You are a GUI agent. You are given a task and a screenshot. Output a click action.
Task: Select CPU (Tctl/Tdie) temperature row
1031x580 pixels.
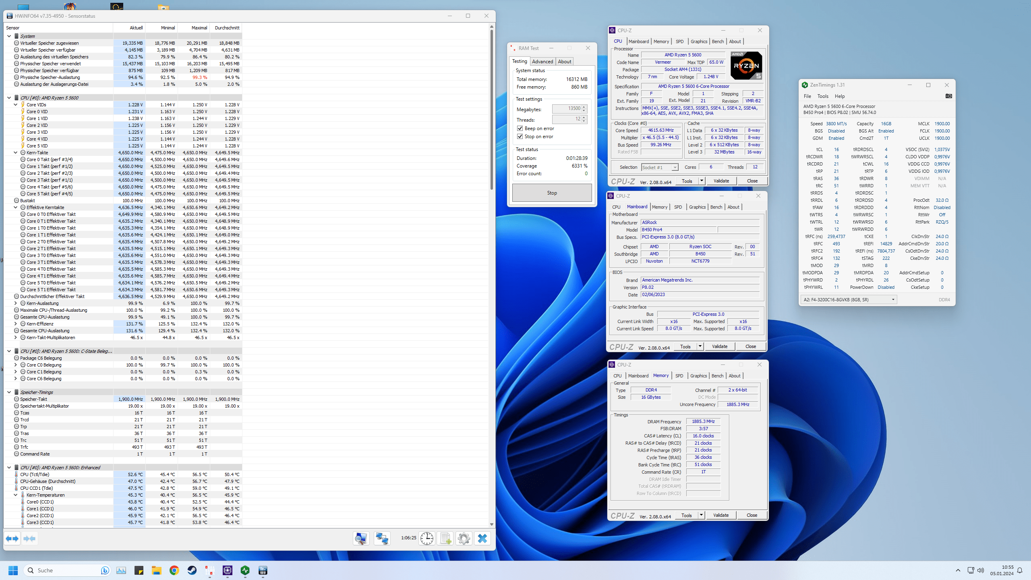(123, 474)
